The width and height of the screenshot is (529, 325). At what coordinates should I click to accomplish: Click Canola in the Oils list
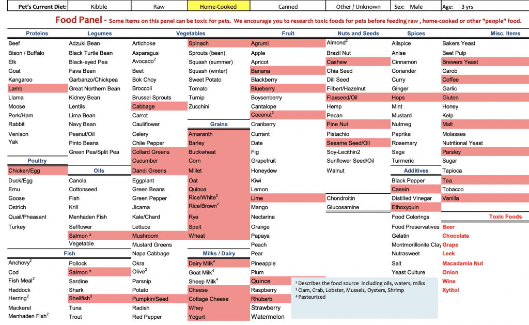click(77, 180)
